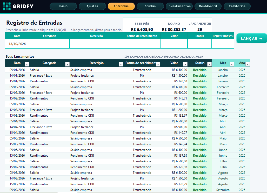
Task: Click the Valor header of entry form
Action: click(174, 36)
